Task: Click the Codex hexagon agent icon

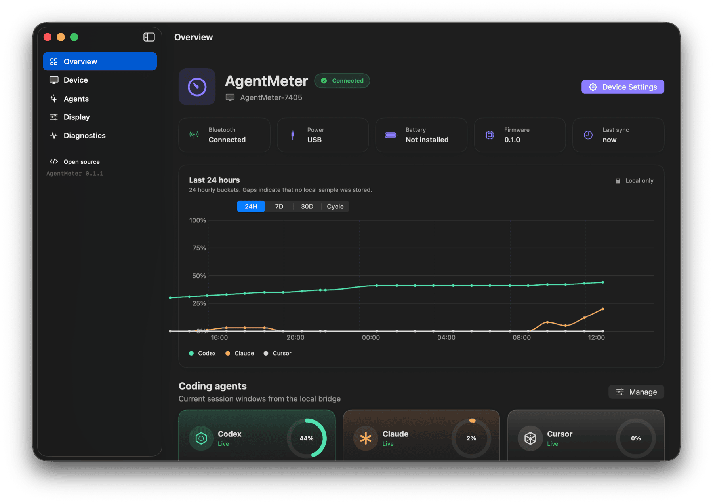Action: pyautogui.click(x=201, y=438)
